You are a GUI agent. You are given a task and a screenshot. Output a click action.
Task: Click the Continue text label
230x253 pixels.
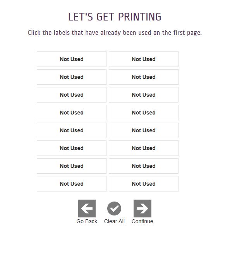(142, 221)
